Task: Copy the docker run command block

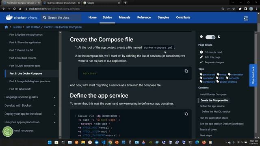Action: pyautogui.click(x=186, y=114)
